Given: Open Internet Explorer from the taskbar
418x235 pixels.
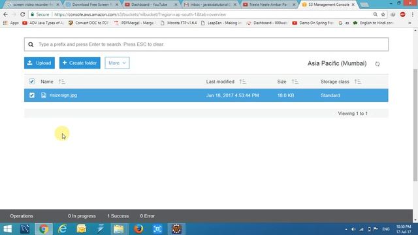Looking at the screenshot, I should (63, 229).
